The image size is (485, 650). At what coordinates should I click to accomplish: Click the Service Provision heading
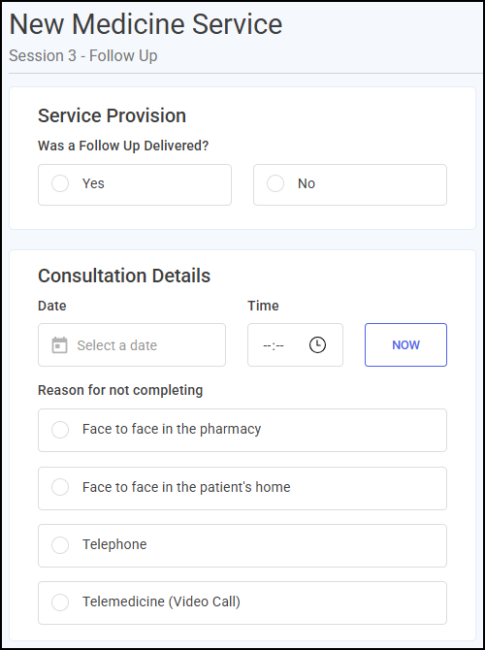coord(112,115)
